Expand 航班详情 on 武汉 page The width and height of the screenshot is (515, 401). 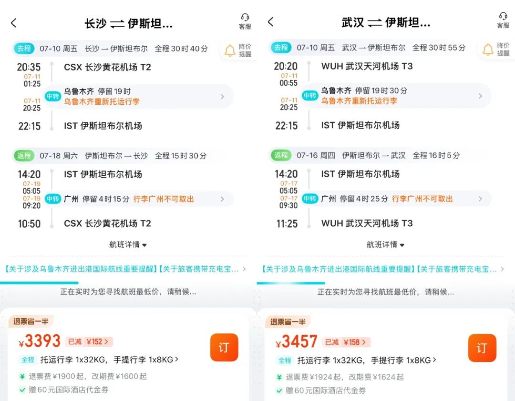386,244
